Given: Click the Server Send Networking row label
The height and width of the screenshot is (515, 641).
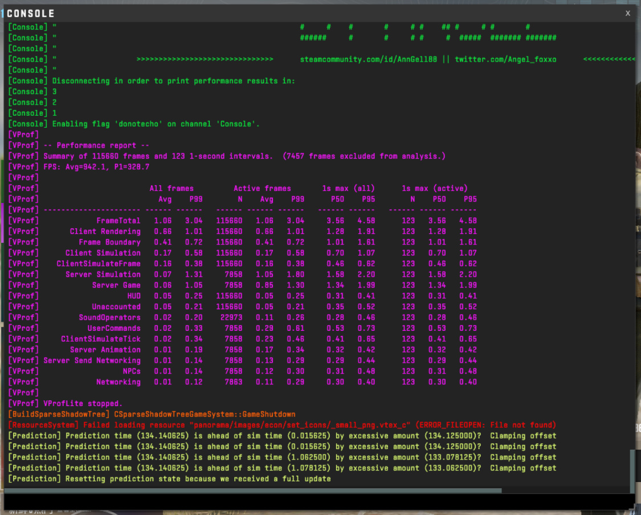Looking at the screenshot, I should pos(92,360).
